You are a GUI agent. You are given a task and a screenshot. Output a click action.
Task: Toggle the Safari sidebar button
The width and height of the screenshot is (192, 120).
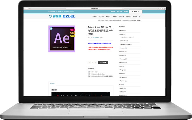coord(30,9)
